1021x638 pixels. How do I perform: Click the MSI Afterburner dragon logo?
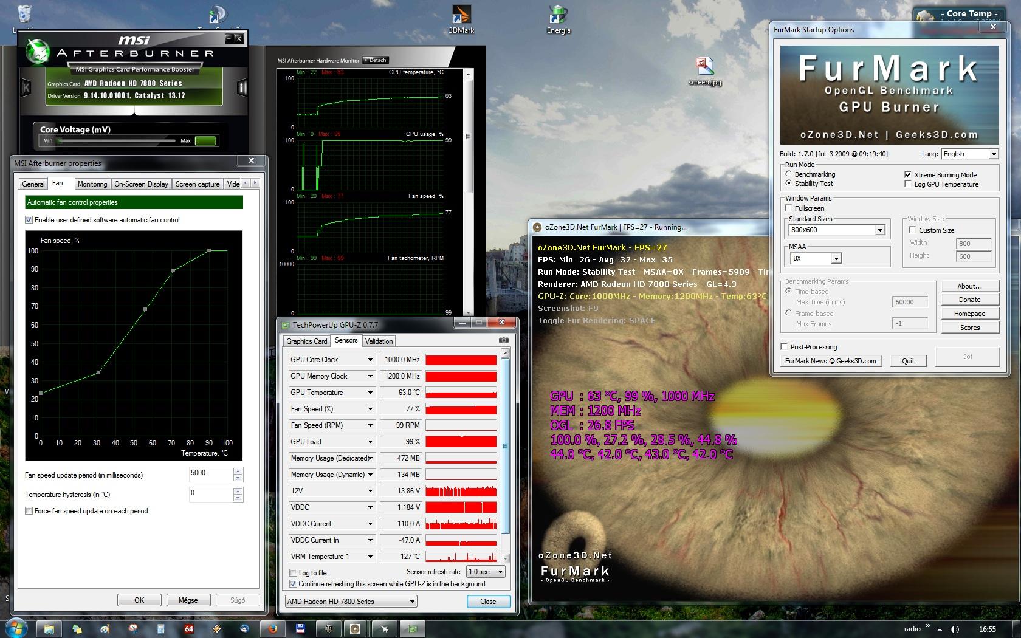pyautogui.click(x=36, y=52)
